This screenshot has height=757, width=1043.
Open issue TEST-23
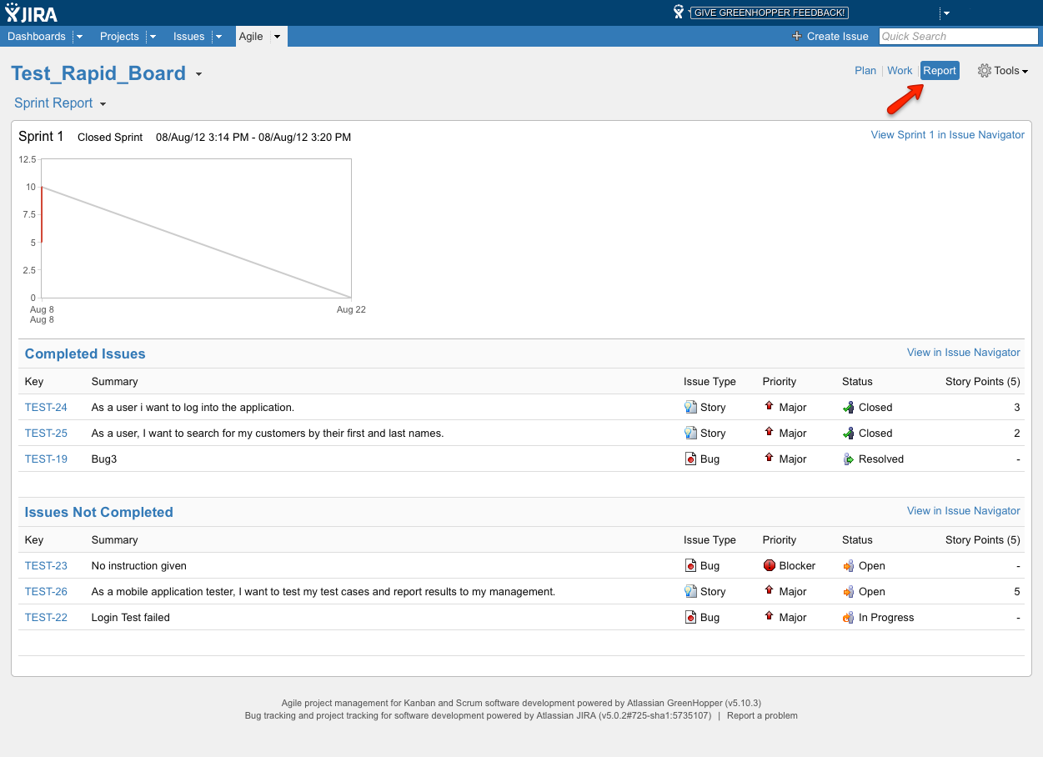(46, 566)
